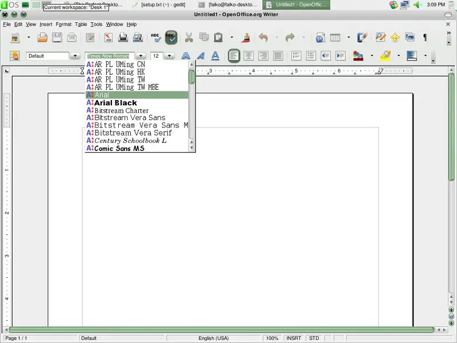The width and height of the screenshot is (457, 343).
Task: Expand the paragraph style Default dropdown
Action: [75, 55]
